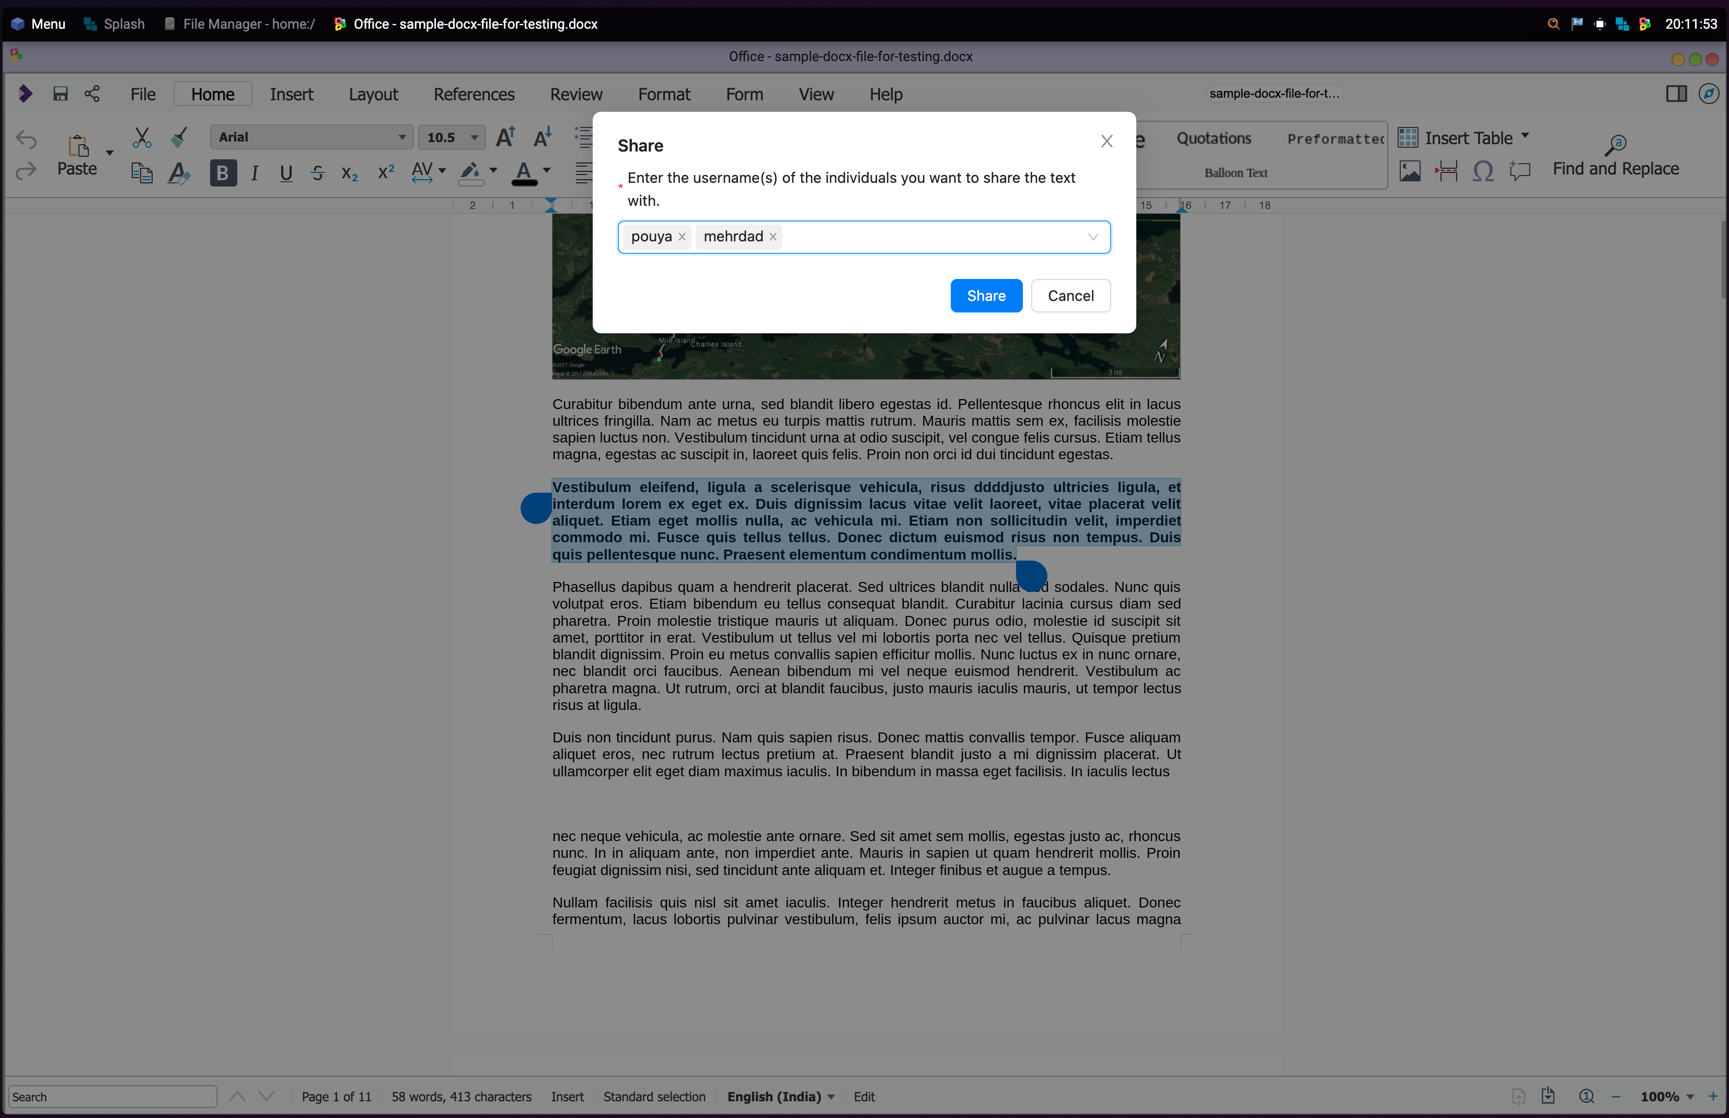
Task: Click the Clone Formatting paintbrush icon
Action: click(179, 136)
